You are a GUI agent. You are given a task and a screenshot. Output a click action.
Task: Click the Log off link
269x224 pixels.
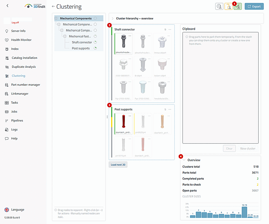pos(15,23)
